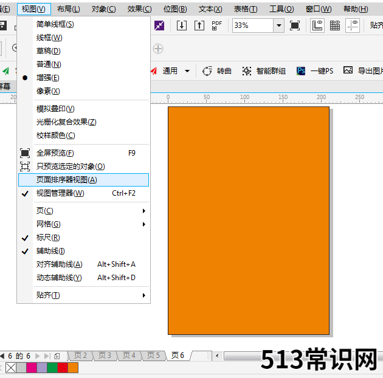Image resolution: width=383 pixels, height=378 pixels.
Task: Click the 全屏预览 menu icon
Action: 25,153
